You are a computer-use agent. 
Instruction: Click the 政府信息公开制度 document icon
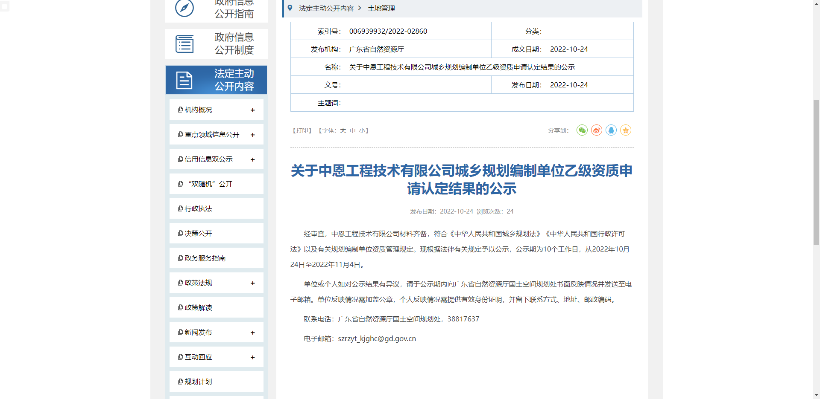click(184, 43)
